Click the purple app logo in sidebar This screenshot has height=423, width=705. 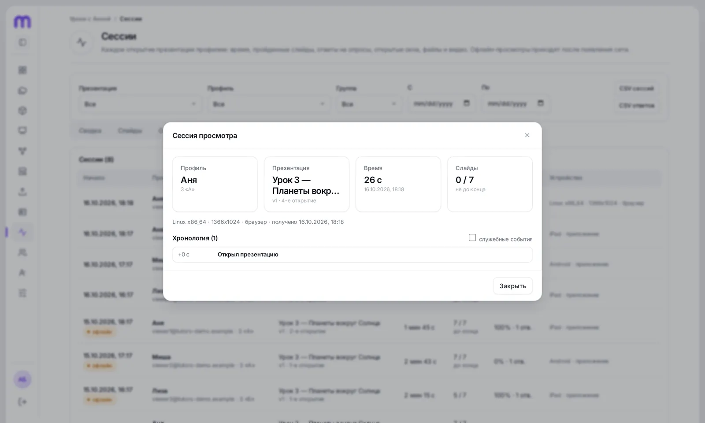pyautogui.click(x=22, y=21)
